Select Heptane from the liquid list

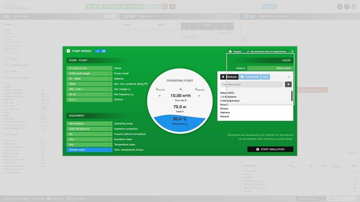[x=225, y=113]
